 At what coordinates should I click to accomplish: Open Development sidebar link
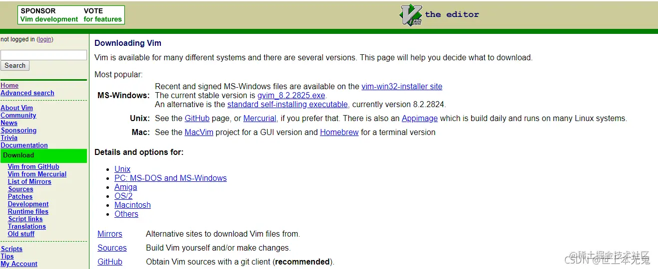tap(28, 204)
